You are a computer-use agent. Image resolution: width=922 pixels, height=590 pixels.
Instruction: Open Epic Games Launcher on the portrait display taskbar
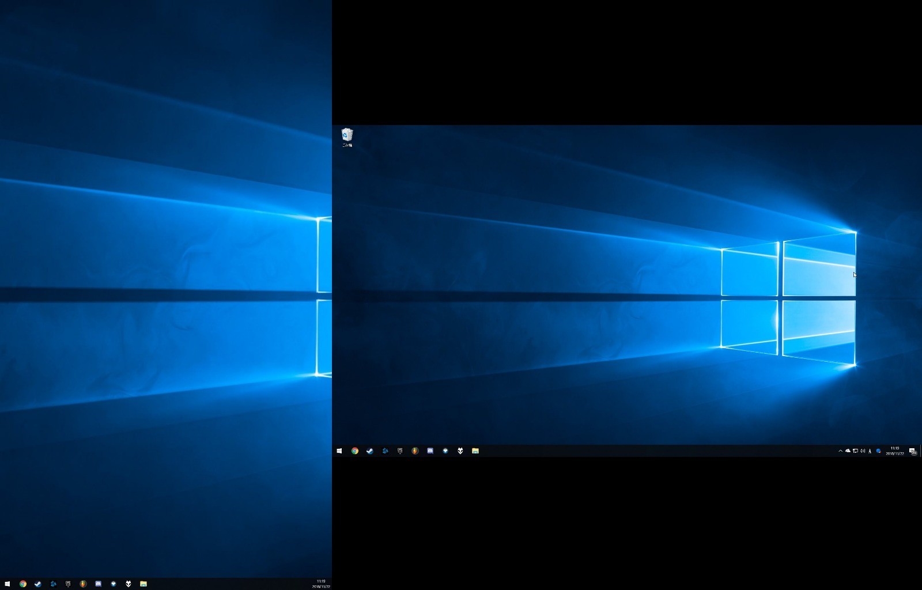(x=68, y=584)
